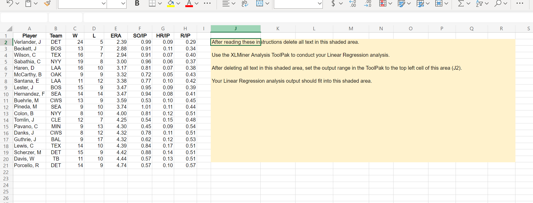Click the Select All corner triangle
Image resolution: width=533 pixels, height=203 pixels.
point(9,28)
